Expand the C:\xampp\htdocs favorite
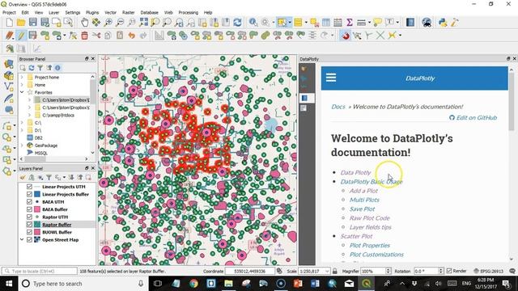The width and height of the screenshot is (518, 291). (x=29, y=115)
